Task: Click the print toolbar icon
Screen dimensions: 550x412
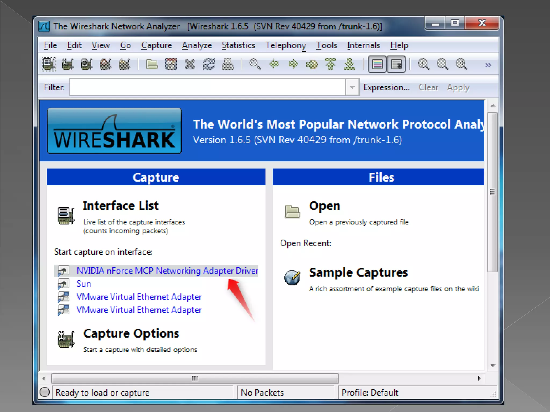Action: (x=227, y=64)
